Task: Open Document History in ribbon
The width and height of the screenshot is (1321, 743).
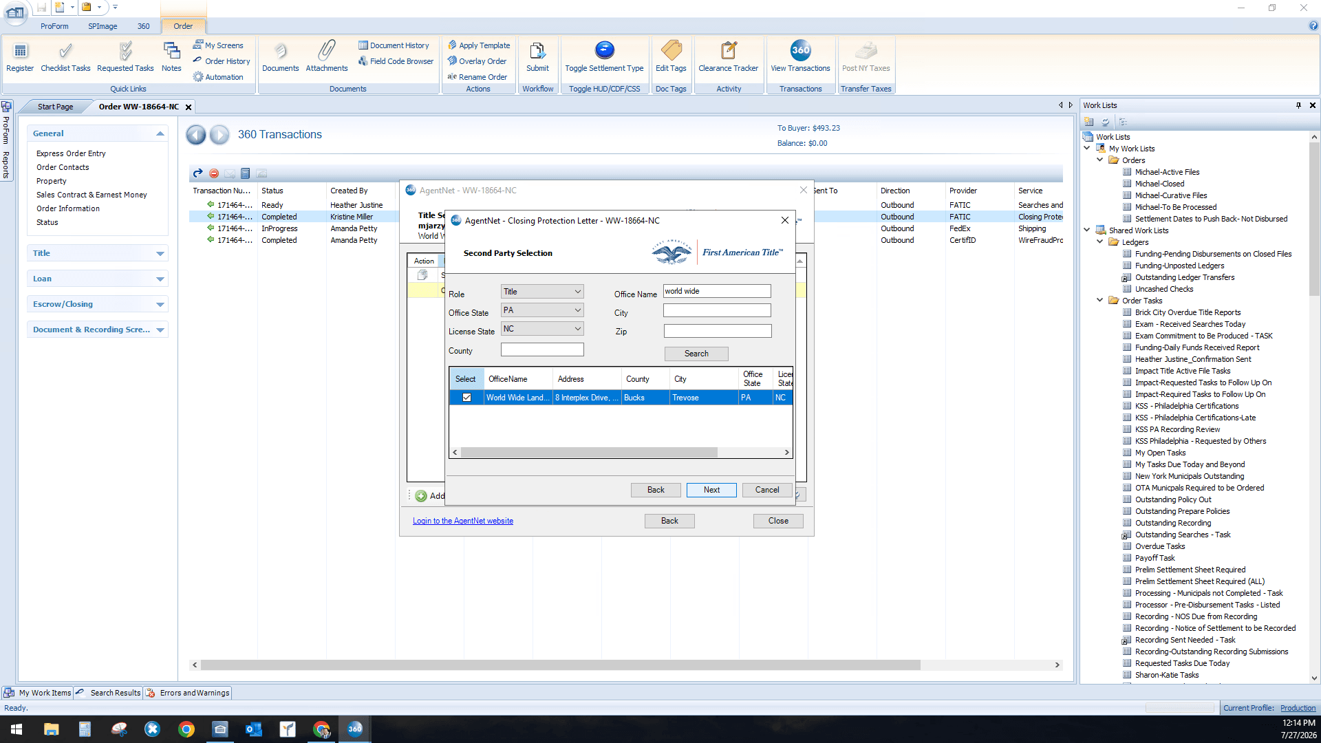Action: [x=393, y=45]
